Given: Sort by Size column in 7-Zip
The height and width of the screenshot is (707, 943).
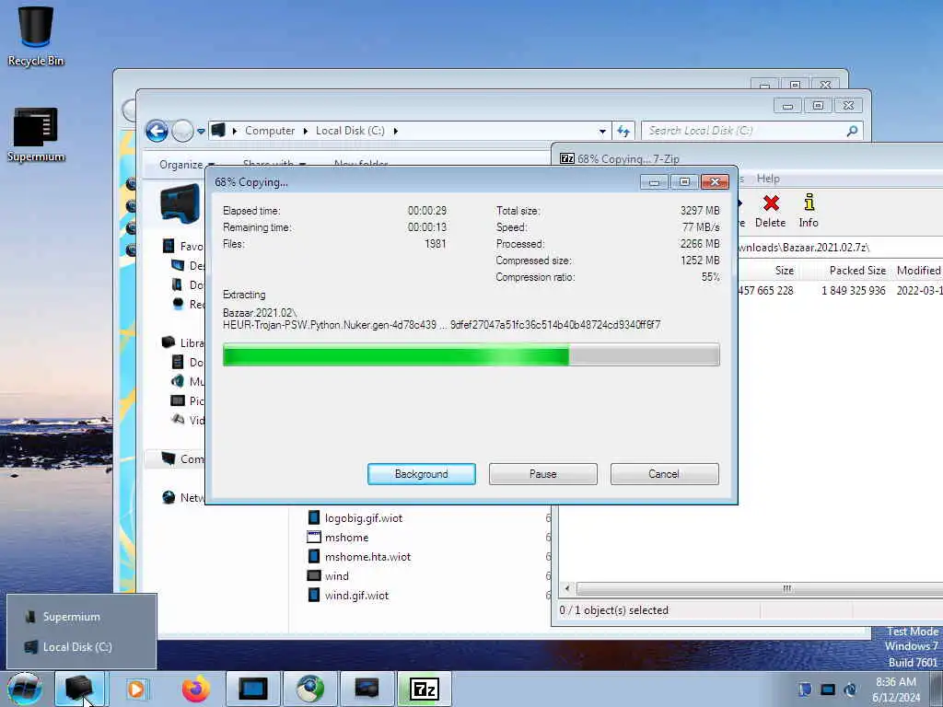Looking at the screenshot, I should pos(785,271).
